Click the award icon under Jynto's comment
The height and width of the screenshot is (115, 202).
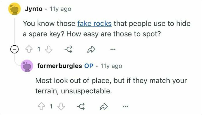coord(69,49)
